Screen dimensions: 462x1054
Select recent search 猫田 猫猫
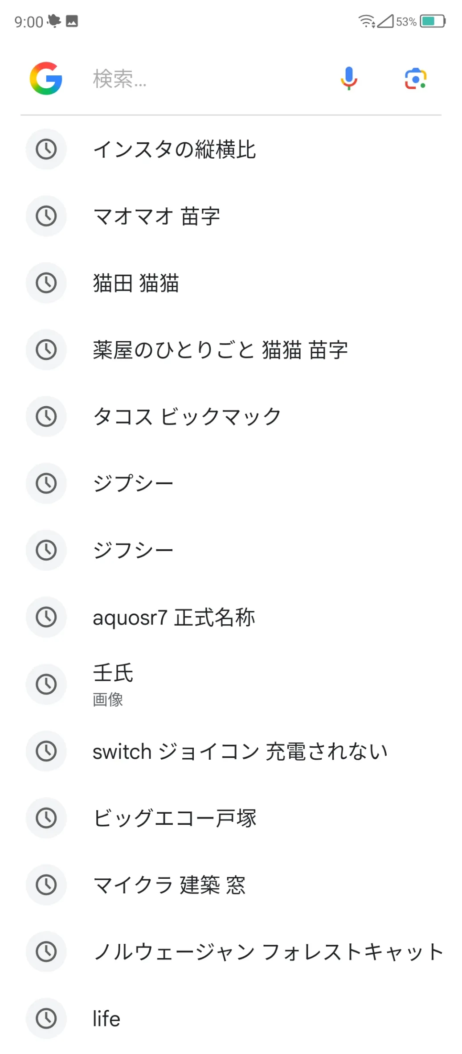tap(136, 283)
